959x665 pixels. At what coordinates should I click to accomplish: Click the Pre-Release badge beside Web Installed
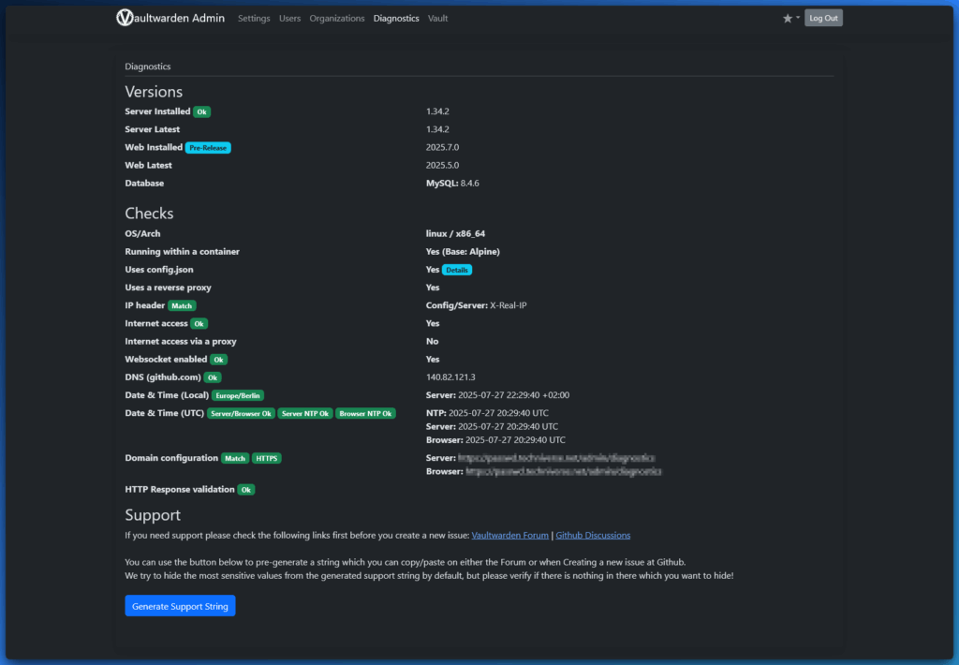click(x=208, y=147)
